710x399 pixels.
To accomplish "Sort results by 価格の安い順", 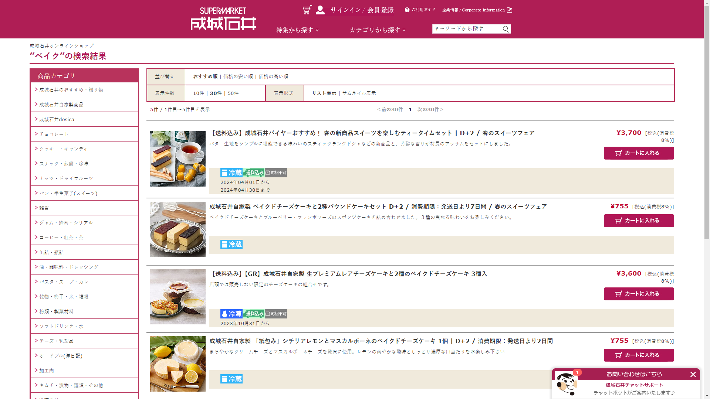I will click(x=238, y=76).
